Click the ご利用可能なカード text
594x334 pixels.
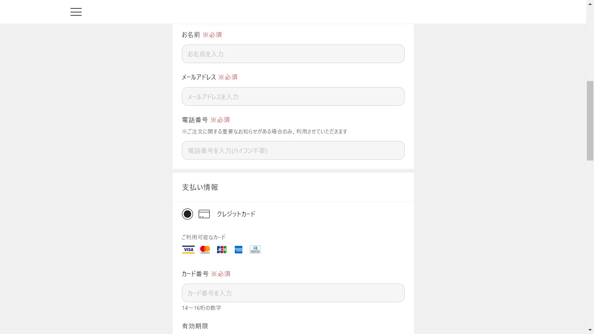pos(204,237)
